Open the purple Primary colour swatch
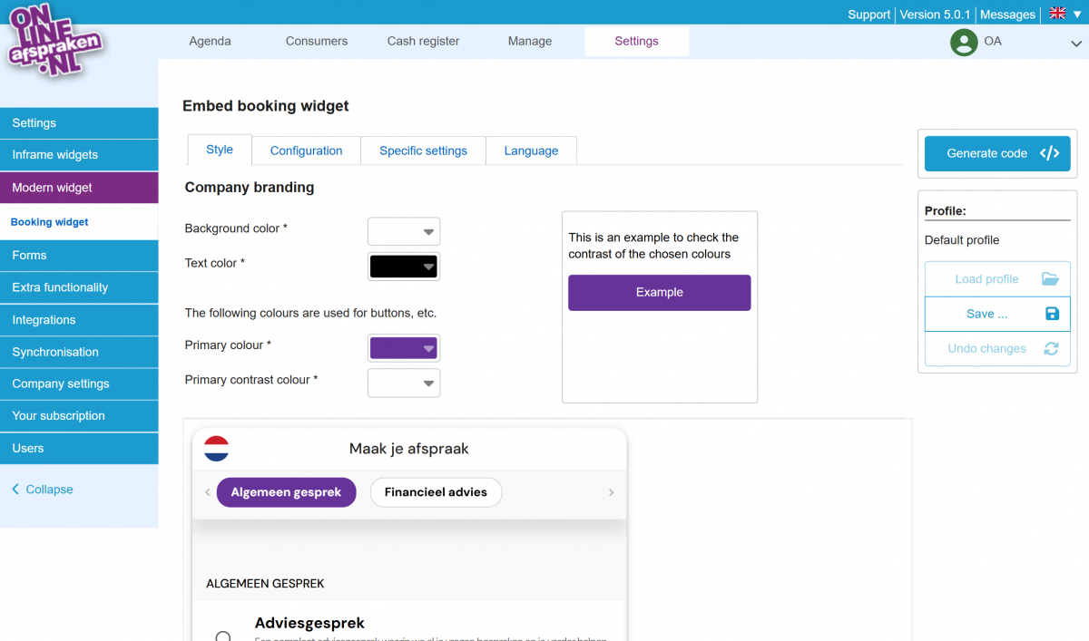Screen dimensions: 1089x641 click(x=404, y=348)
